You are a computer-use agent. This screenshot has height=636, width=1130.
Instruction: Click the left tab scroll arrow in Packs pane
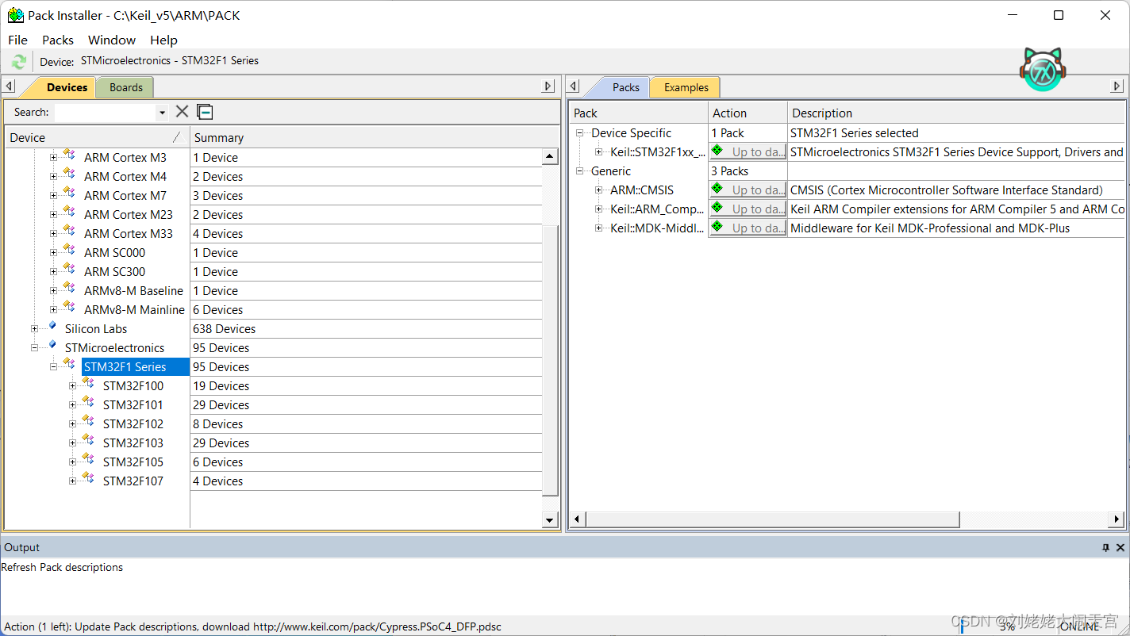click(x=575, y=86)
